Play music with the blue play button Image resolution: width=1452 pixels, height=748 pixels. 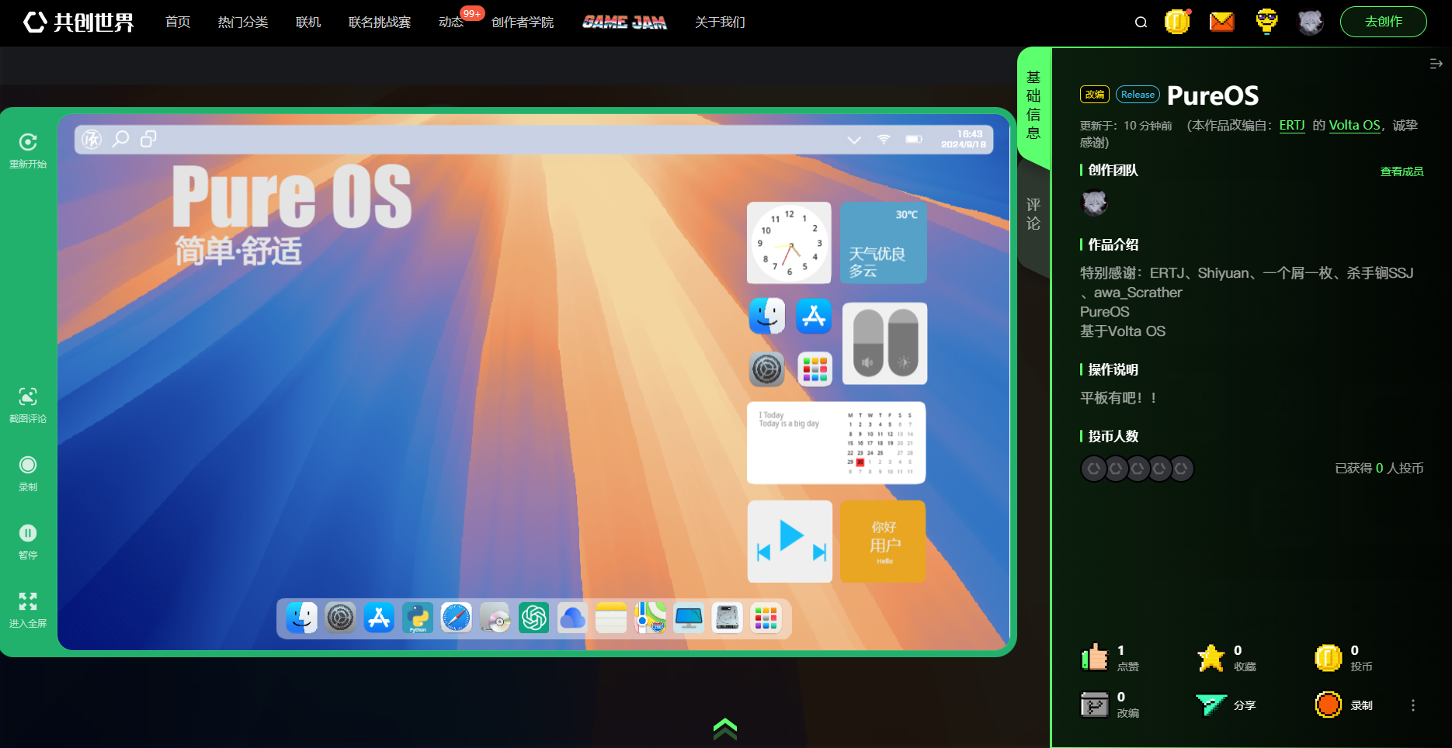tap(790, 535)
